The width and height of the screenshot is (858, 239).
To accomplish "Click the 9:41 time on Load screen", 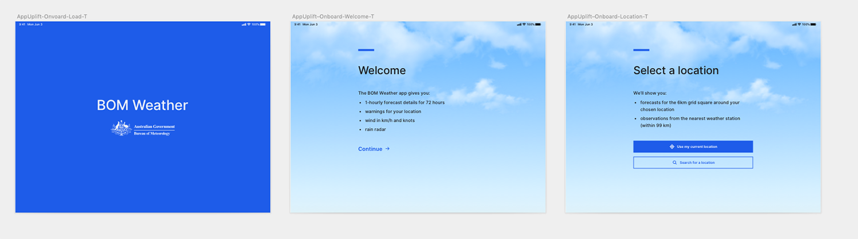I will [22, 25].
